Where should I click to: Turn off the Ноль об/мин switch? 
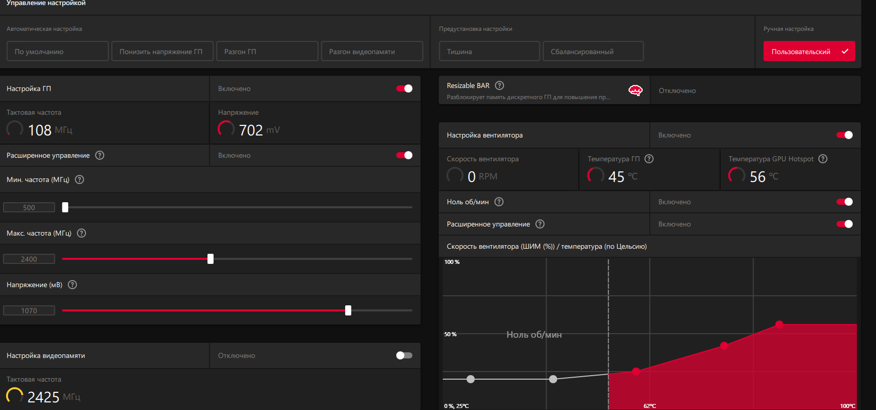coord(845,202)
